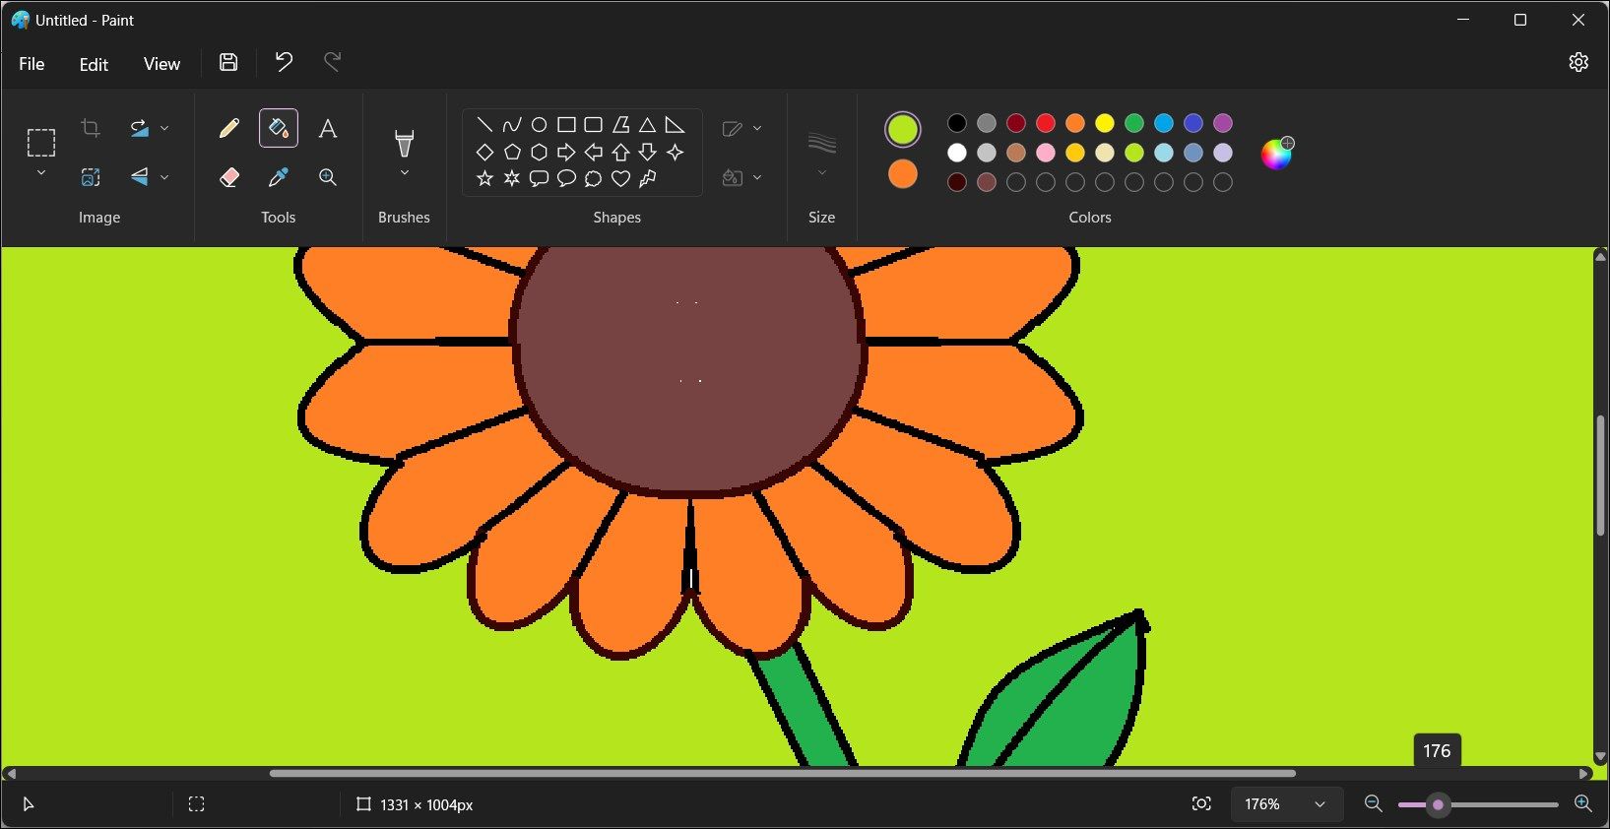This screenshot has width=1610, height=829.
Task: Click the zoom in plus button
Action: pos(1583,804)
